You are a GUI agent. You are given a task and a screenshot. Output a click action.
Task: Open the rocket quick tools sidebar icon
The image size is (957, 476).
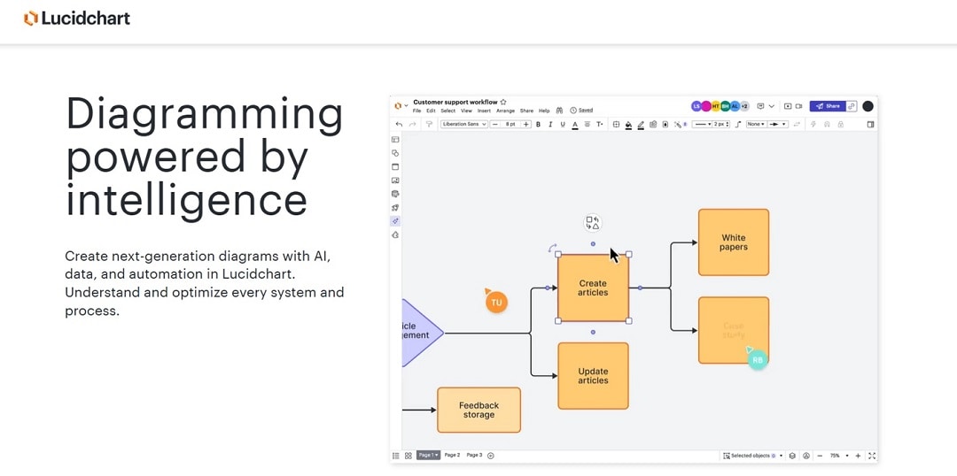[x=395, y=207]
